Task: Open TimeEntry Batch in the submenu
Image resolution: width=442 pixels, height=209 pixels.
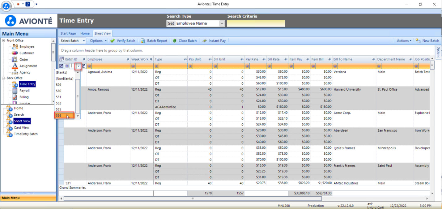Action: tap(26, 134)
